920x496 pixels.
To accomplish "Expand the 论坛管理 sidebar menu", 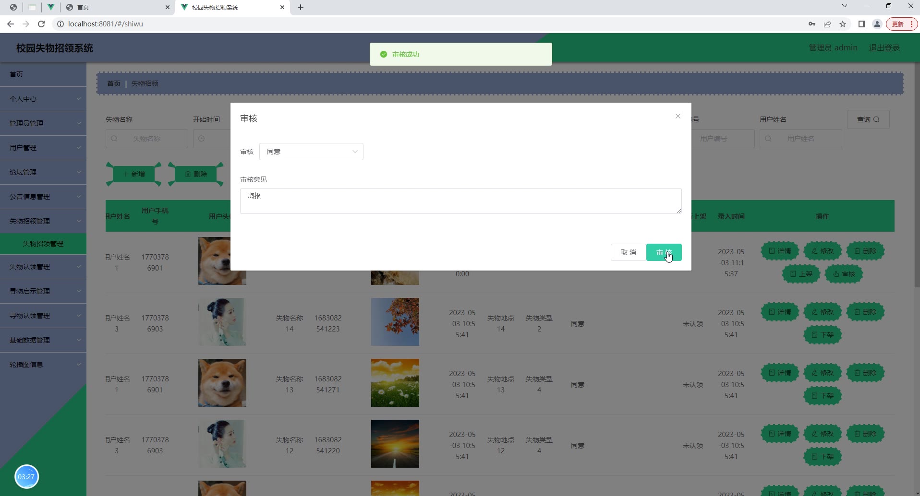I will pyautogui.click(x=43, y=172).
